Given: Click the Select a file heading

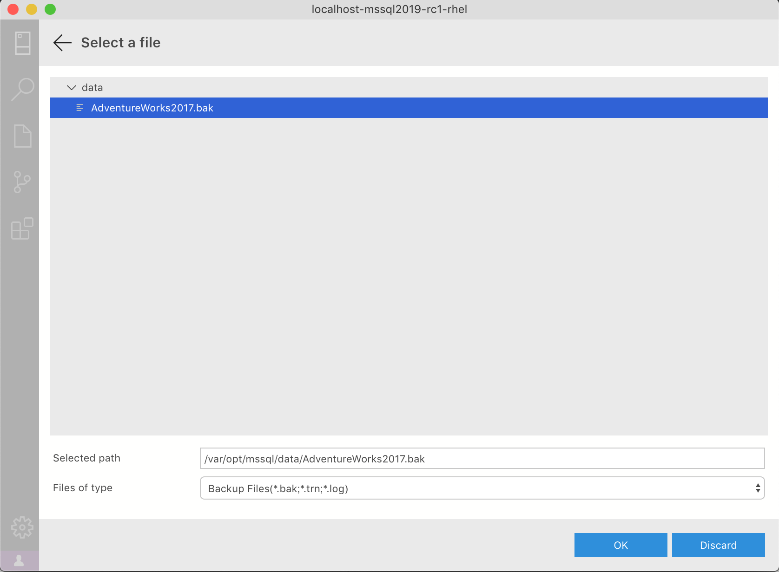Looking at the screenshot, I should click(x=120, y=42).
